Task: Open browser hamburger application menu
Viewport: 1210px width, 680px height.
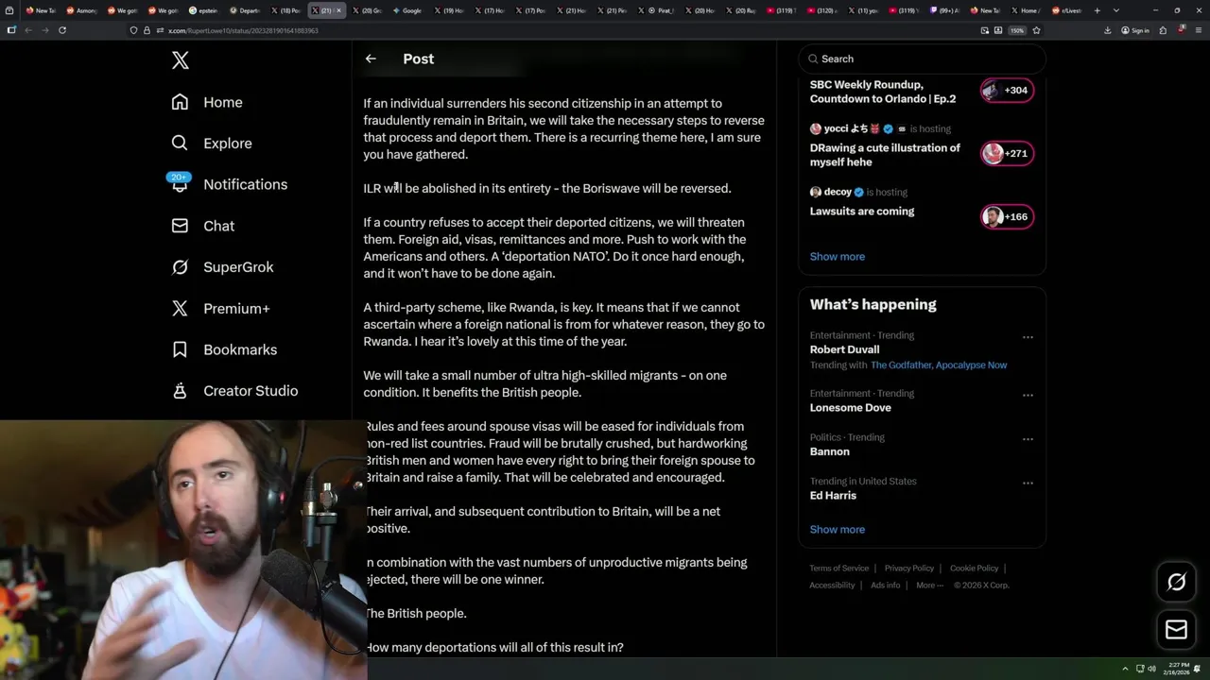Action: 1197,30
